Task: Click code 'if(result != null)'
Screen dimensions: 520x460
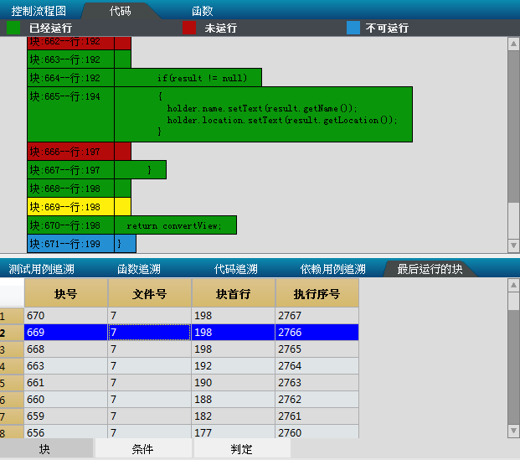Action: pos(202,78)
